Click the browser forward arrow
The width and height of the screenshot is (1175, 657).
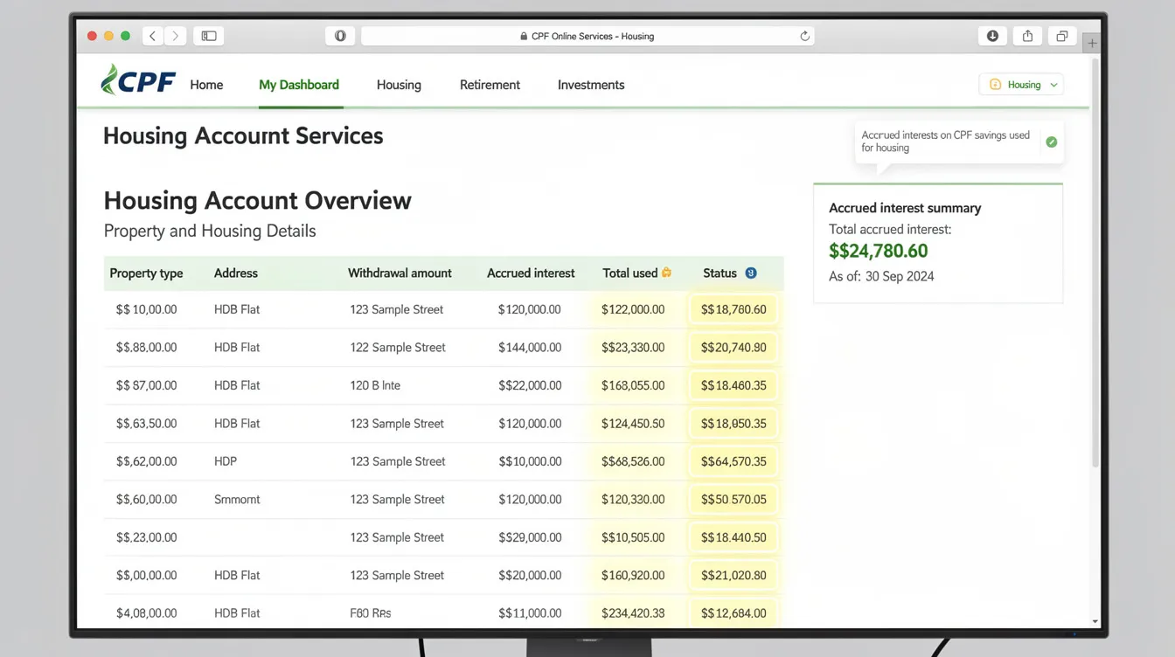(175, 36)
